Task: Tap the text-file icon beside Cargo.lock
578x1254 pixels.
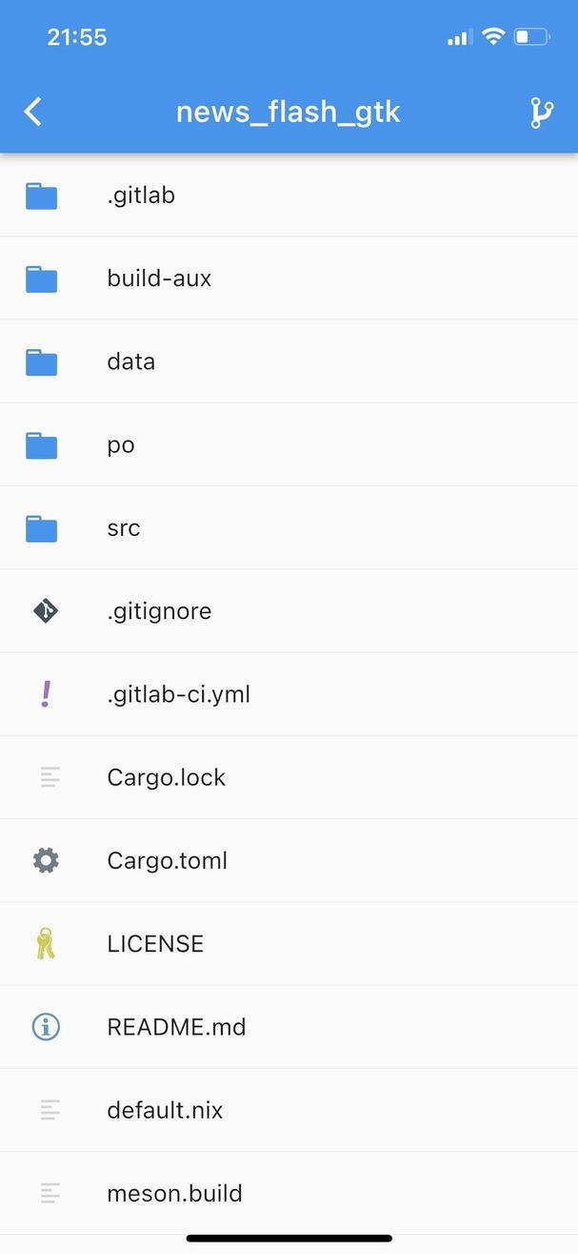Action: coord(50,777)
